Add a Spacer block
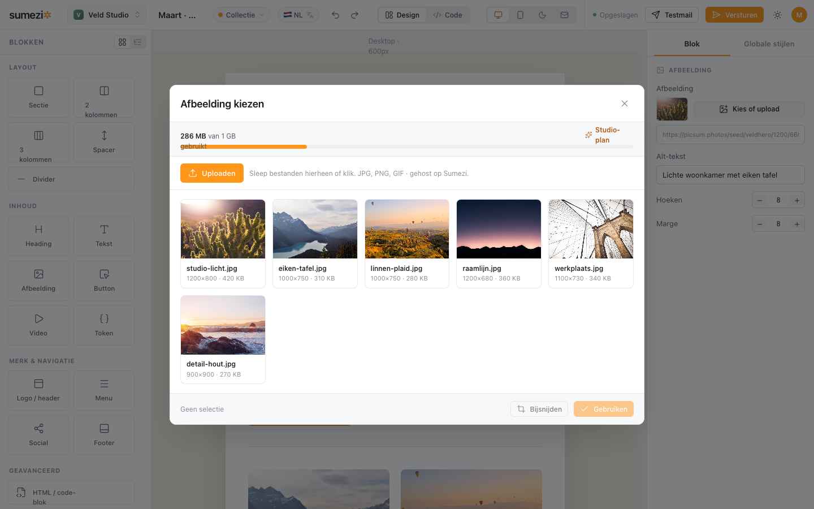814x509 pixels. (104, 142)
